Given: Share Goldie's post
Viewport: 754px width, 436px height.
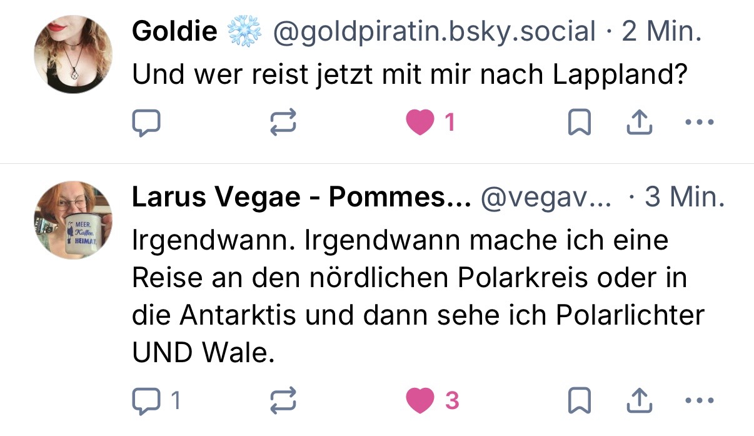Looking at the screenshot, I should click(639, 123).
